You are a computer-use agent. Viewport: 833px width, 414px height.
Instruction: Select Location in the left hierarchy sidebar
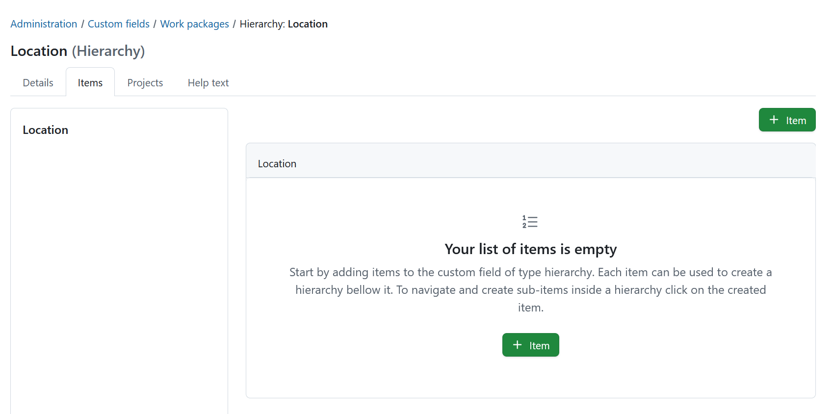45,129
